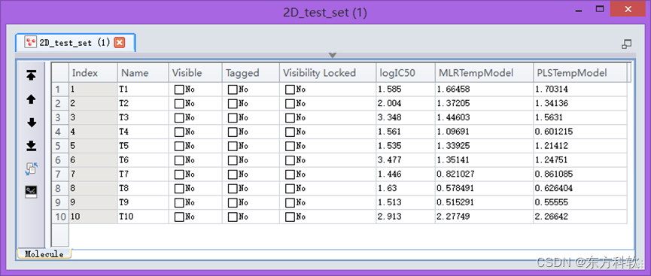Screen dimensions: 651x276
Task: Toggle Visibility Locked checkbox for T9
Action: point(290,202)
